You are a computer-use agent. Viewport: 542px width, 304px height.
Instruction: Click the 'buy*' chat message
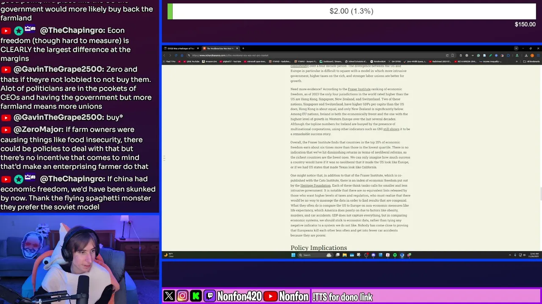point(115,117)
